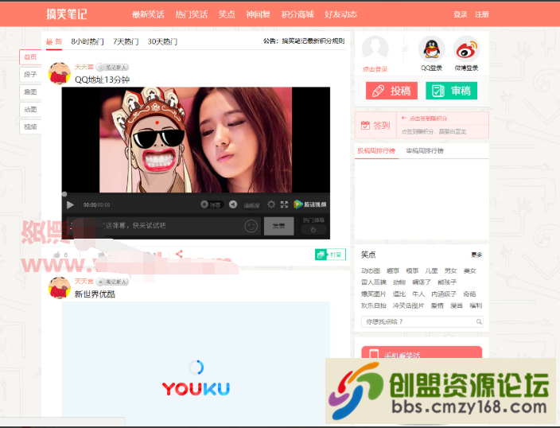Screen dimensions: 560x428
Task: Switch to the 8小时热门 tab
Action: click(87, 41)
